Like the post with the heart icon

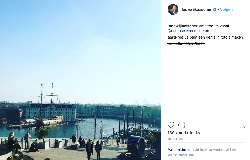pyautogui.click(x=171, y=125)
